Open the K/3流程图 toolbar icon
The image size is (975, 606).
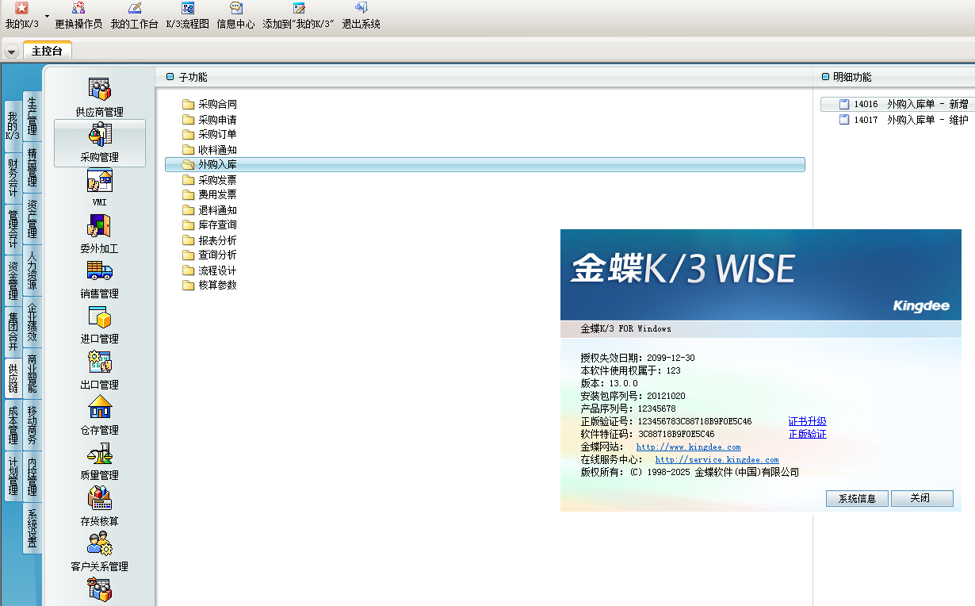pyautogui.click(x=188, y=15)
